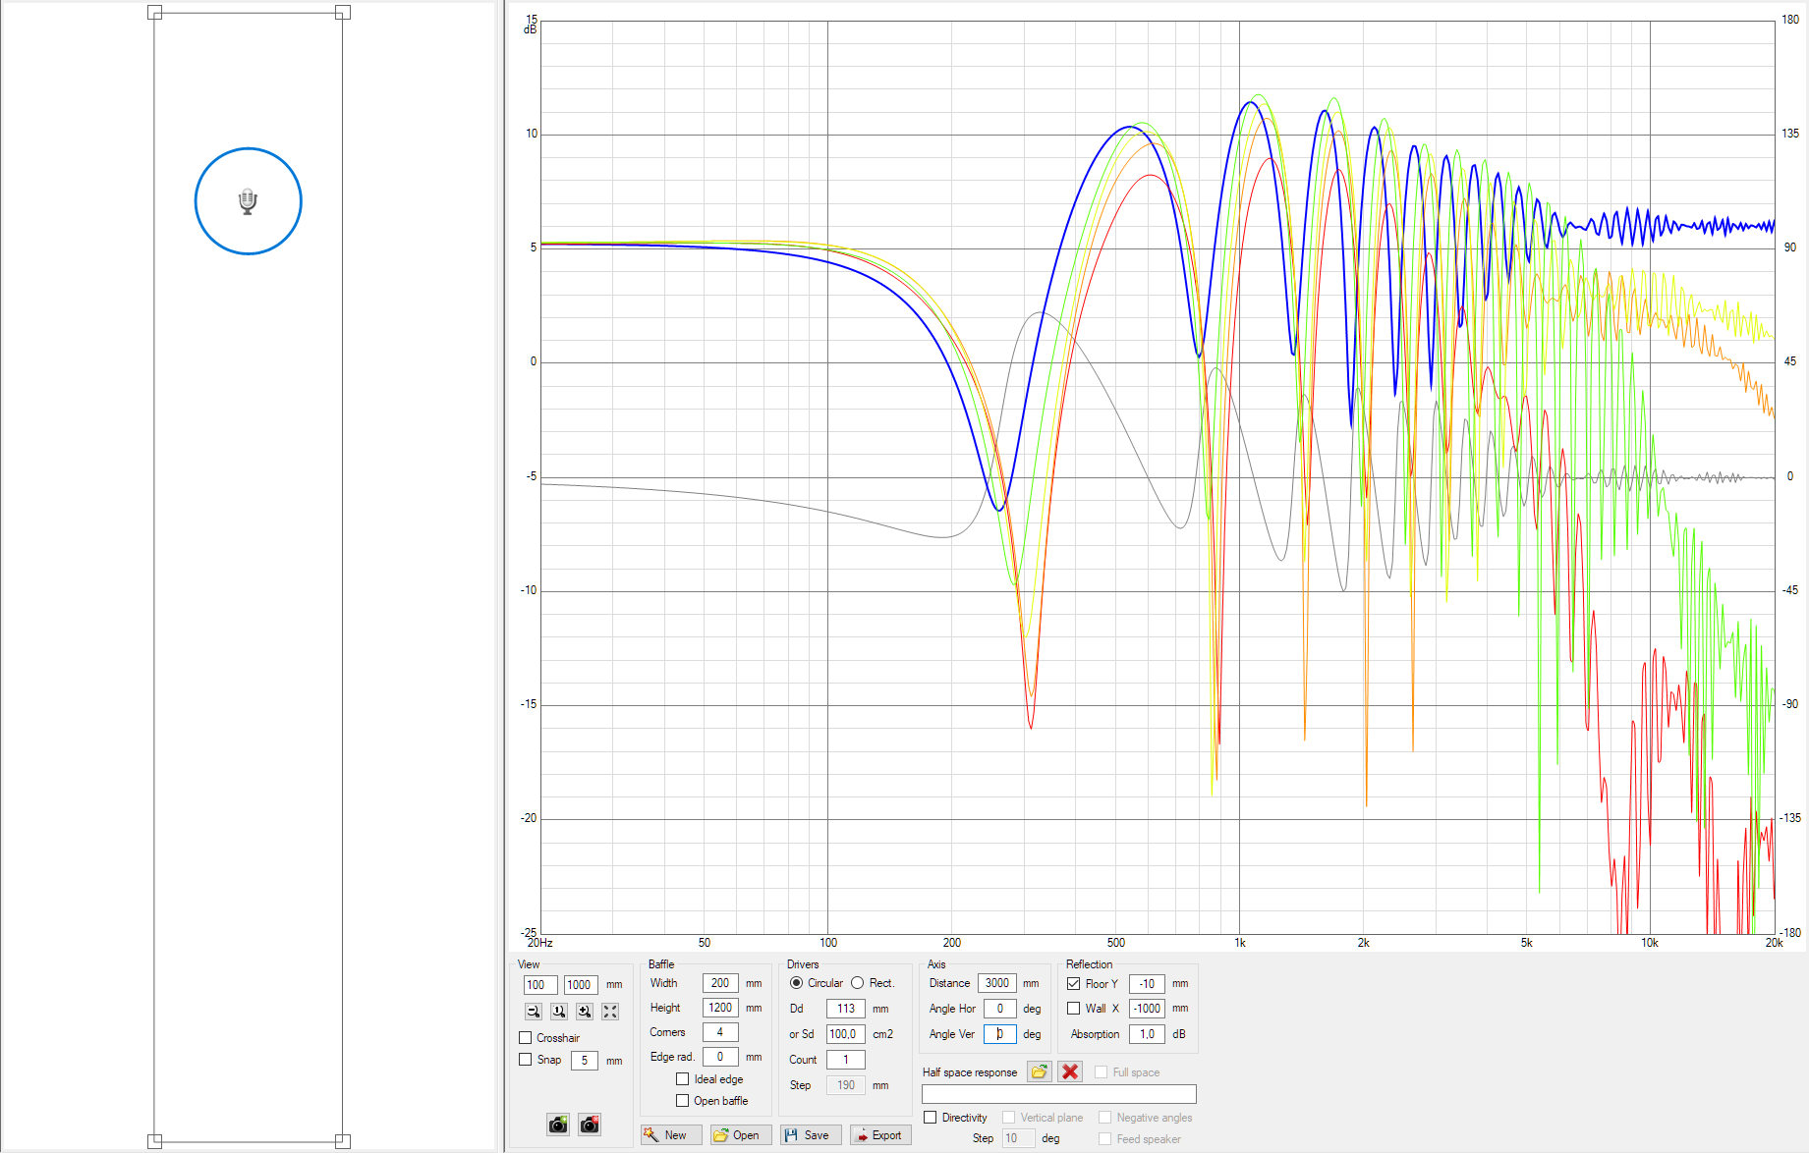Viewport: 1809px width, 1153px height.
Task: Toggle the Open baffle checkbox
Action: [x=683, y=1101]
